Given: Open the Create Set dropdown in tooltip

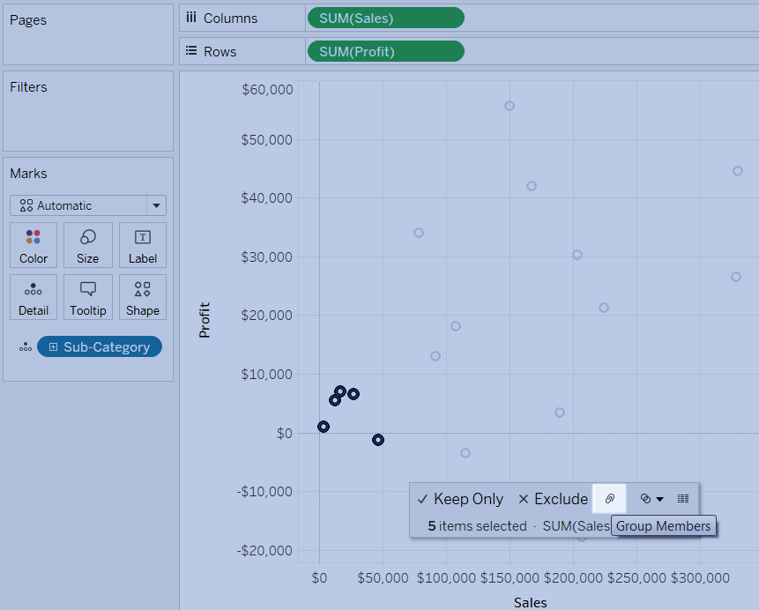Looking at the screenshot, I should (x=651, y=499).
